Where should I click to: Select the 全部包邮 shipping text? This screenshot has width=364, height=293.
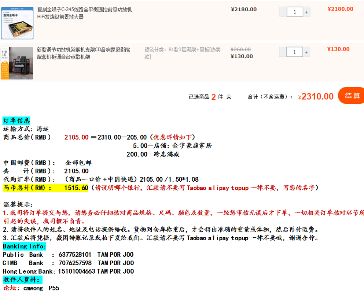(x=78, y=163)
